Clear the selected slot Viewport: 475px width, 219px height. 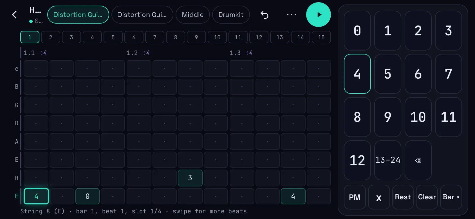coord(427,197)
